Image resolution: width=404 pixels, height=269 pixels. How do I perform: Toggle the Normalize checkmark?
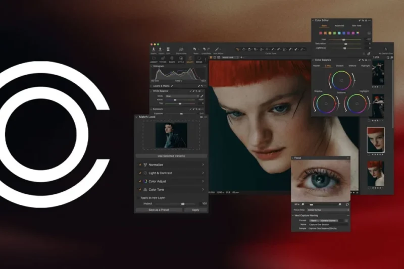(140, 165)
